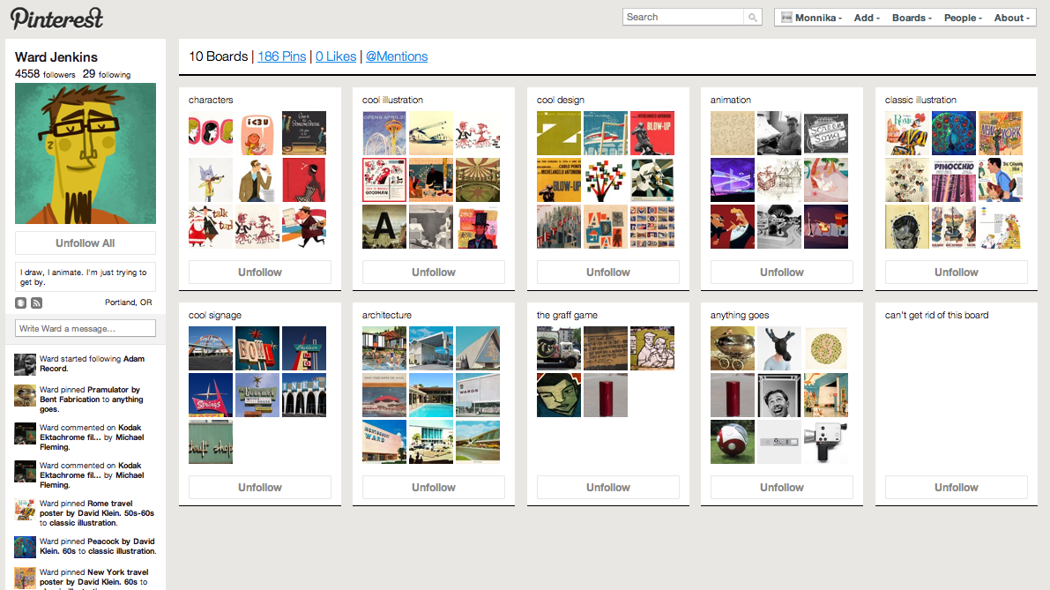1050x590 pixels.
Task: Click the Space Needle thumbnail in cool illustration
Action: (384, 133)
